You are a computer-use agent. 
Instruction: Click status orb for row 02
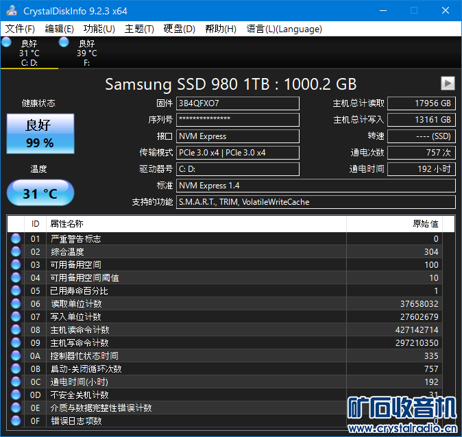[x=16, y=251]
